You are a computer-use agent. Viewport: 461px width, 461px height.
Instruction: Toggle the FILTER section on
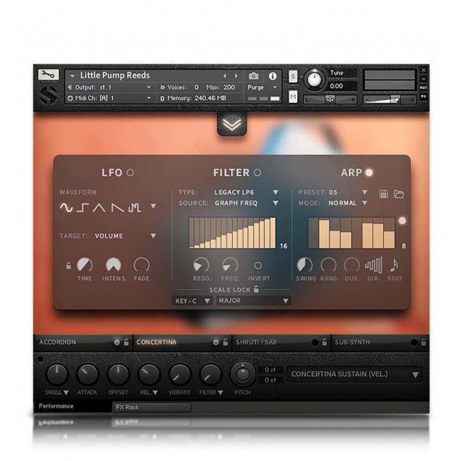click(x=258, y=172)
